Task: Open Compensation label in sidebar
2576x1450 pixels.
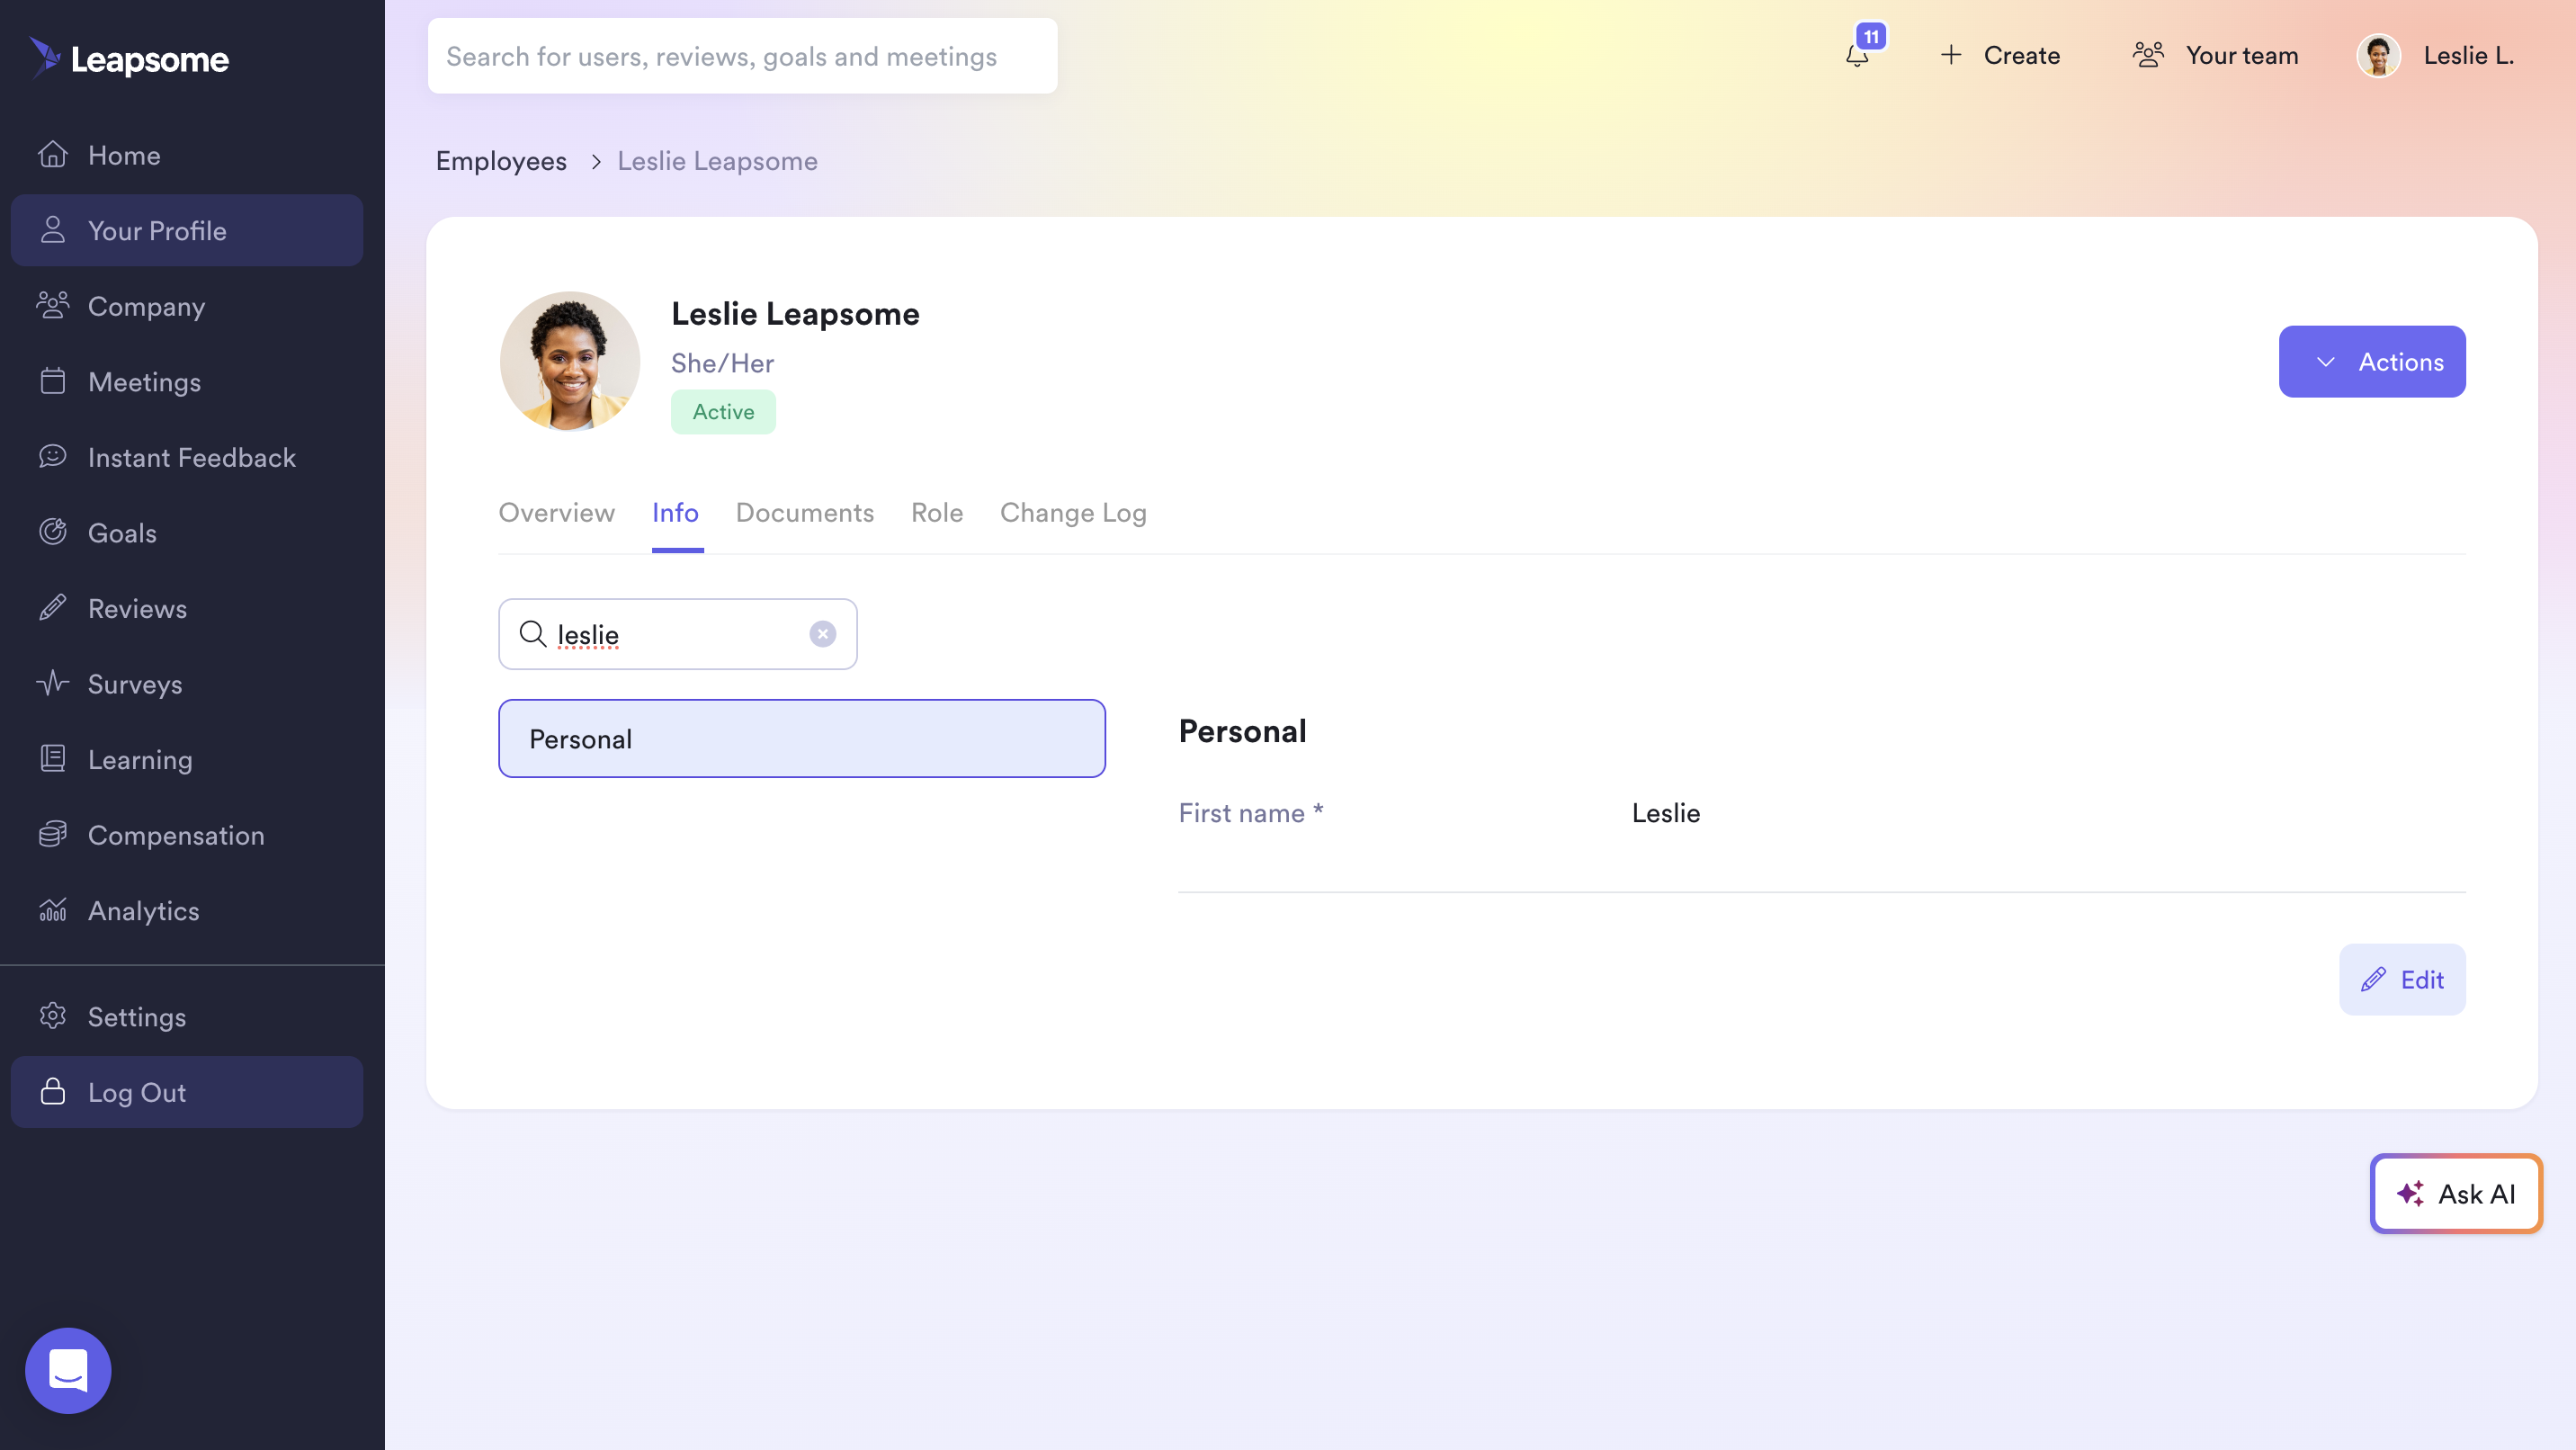Action: tap(176, 834)
